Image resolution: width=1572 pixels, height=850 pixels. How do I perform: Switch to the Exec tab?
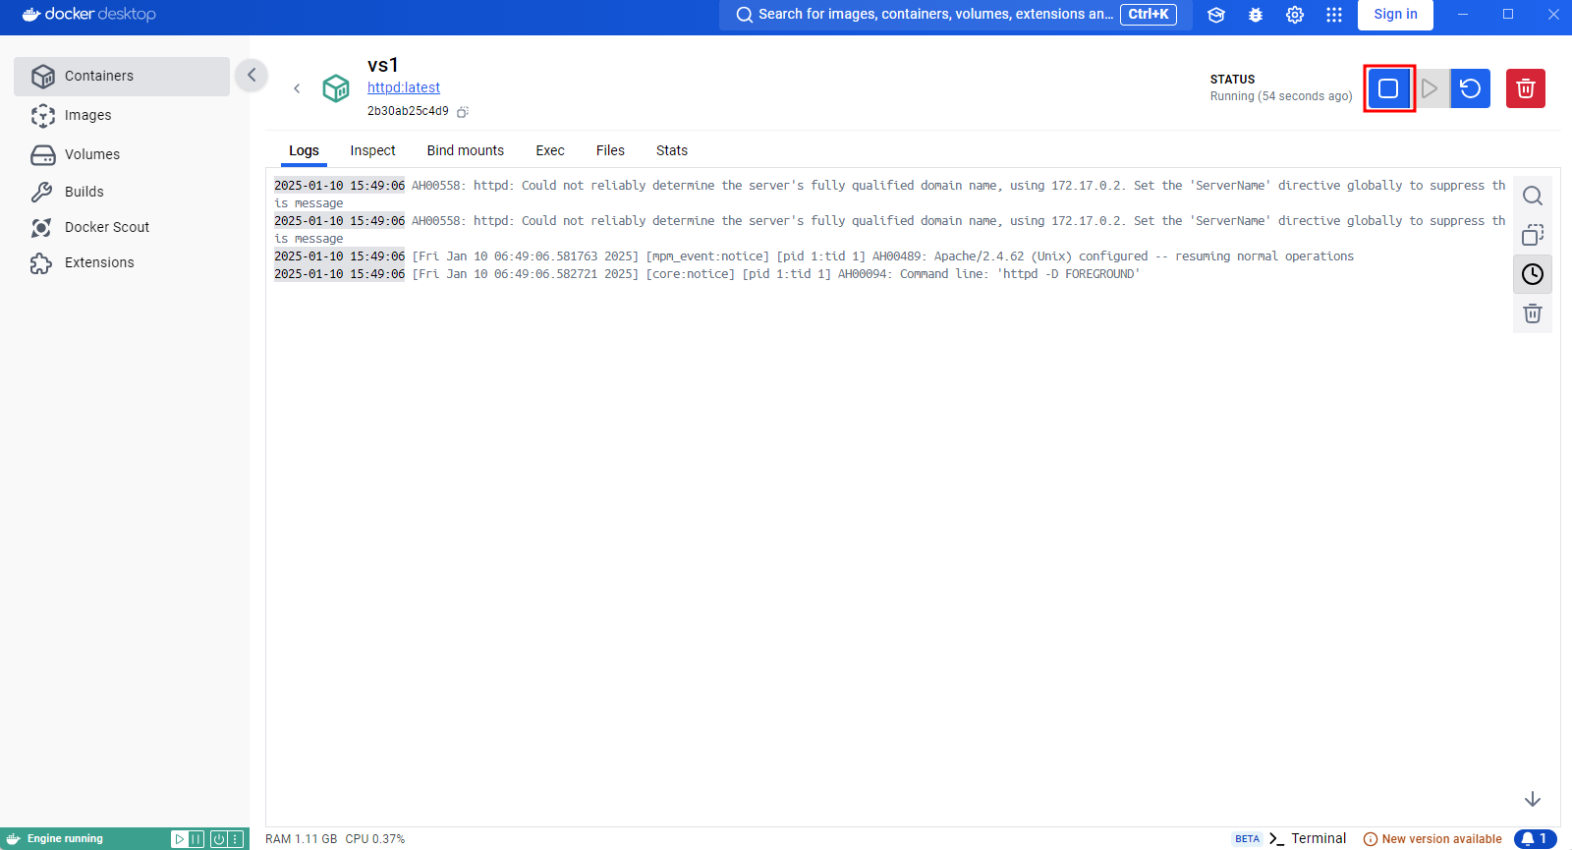click(550, 150)
